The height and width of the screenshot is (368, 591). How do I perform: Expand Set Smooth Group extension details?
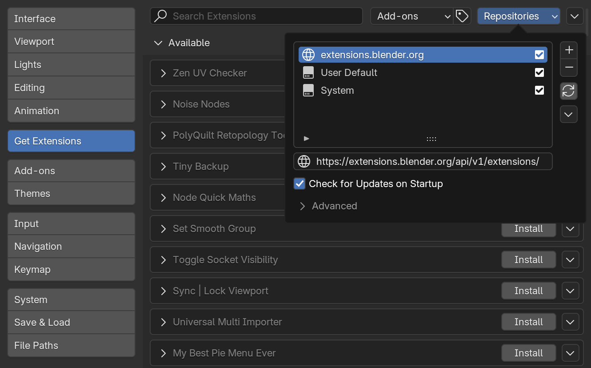click(x=164, y=228)
